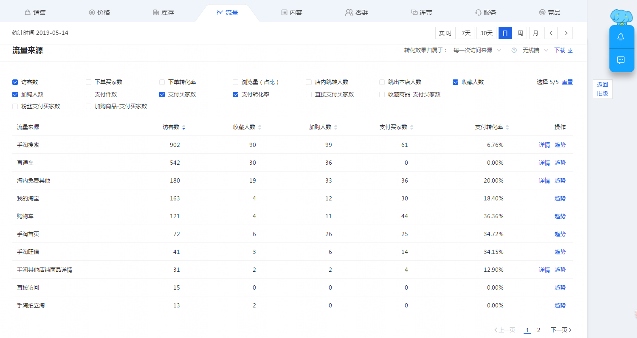637x338 pixels.
Task: Click the help question mark icon
Action: click(514, 50)
